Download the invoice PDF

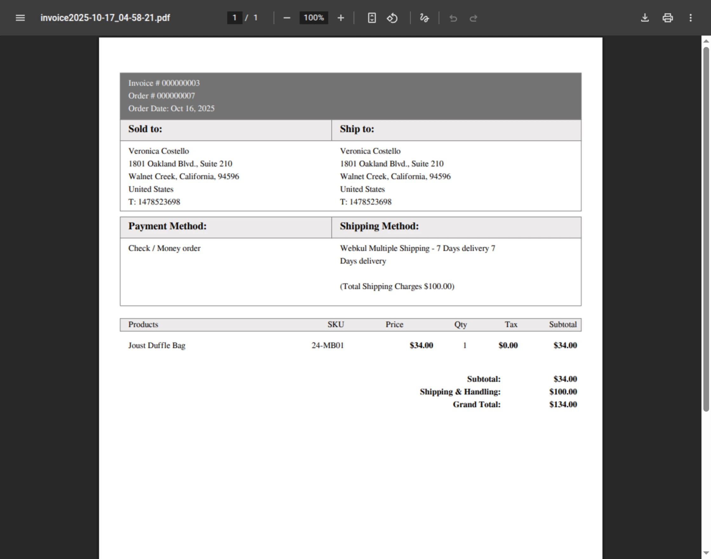pyautogui.click(x=645, y=18)
